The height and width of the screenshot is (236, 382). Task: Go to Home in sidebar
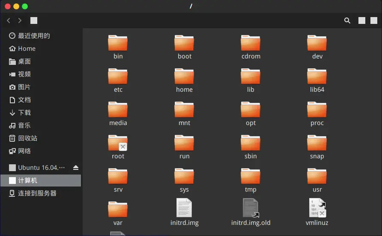point(41,49)
